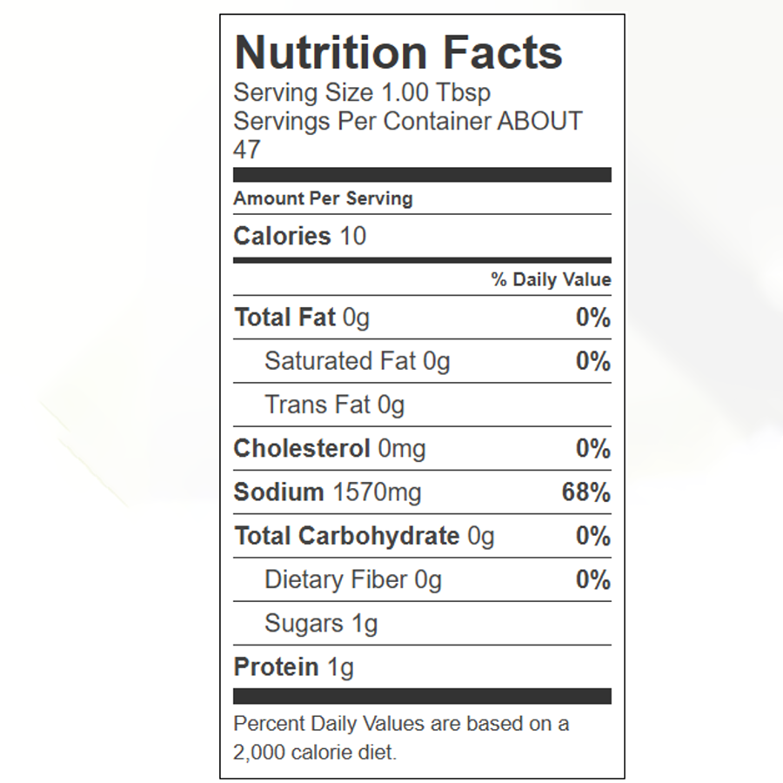
Task: Click the Saturated Fat 0g entry
Action: (357, 361)
